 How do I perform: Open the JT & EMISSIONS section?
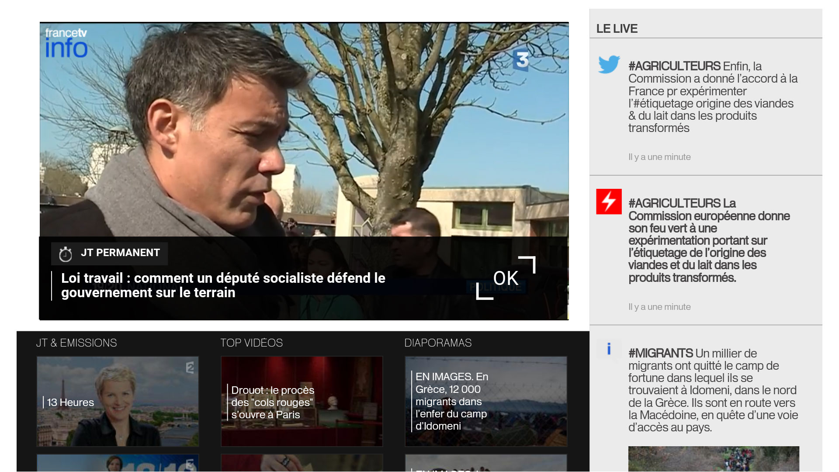pyautogui.click(x=76, y=343)
